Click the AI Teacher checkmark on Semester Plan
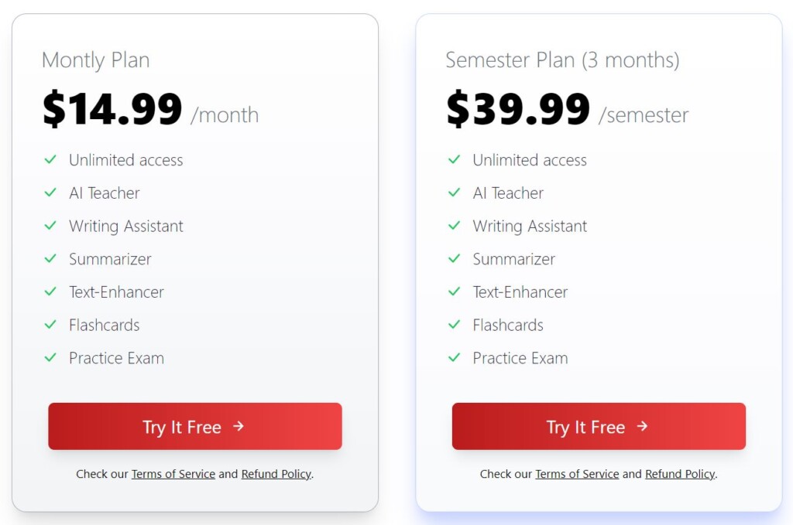793x525 pixels. pos(455,193)
